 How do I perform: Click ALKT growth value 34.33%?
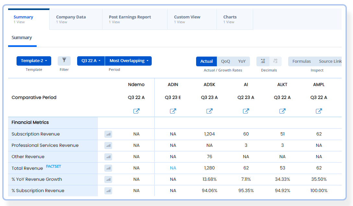pos(282,179)
